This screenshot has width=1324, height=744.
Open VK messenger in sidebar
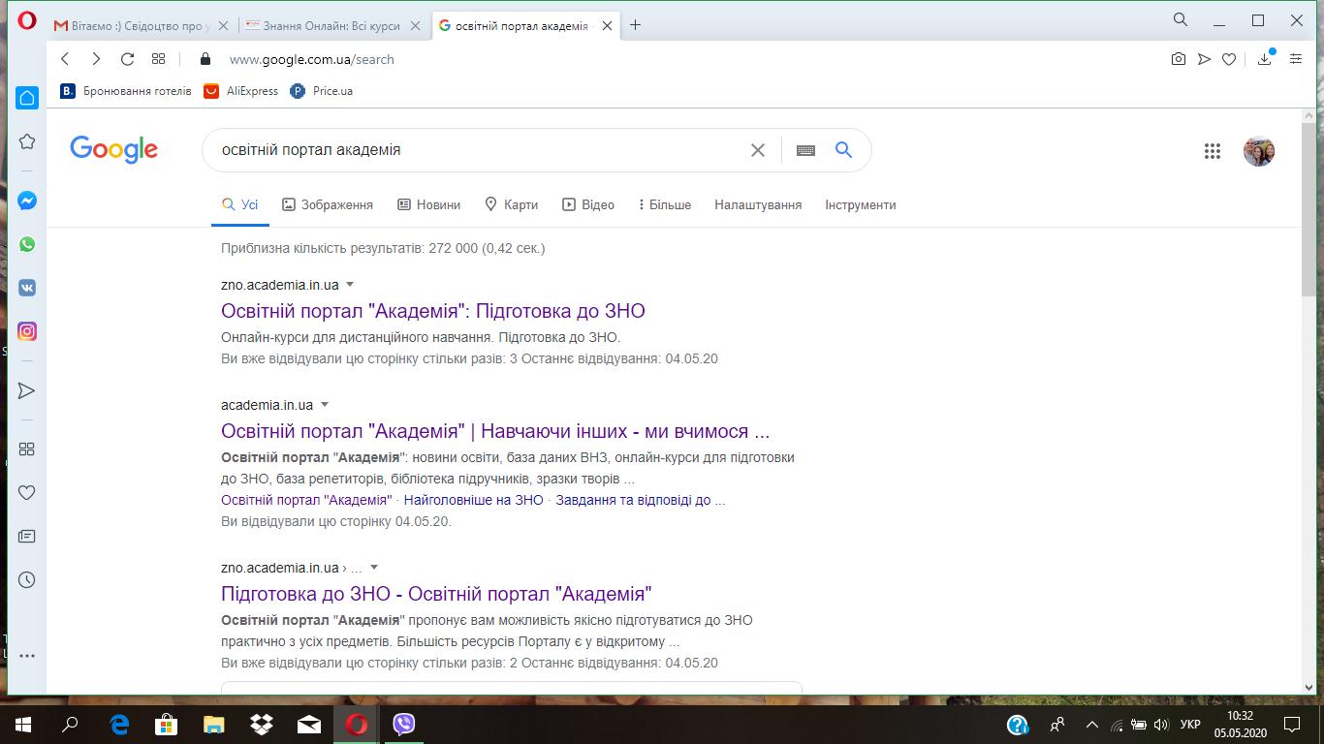[x=27, y=288]
